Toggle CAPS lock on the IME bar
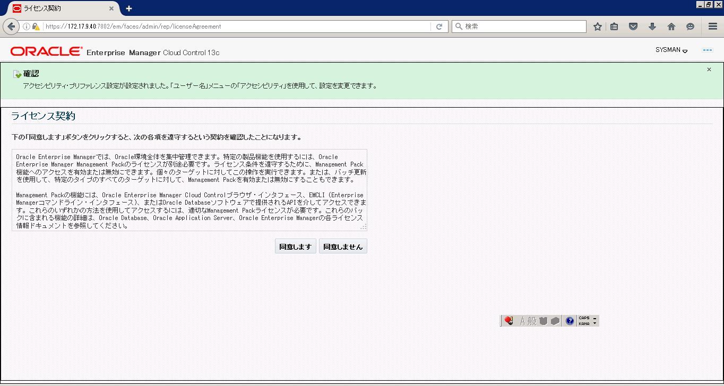The width and height of the screenshot is (724, 386). click(x=584, y=318)
